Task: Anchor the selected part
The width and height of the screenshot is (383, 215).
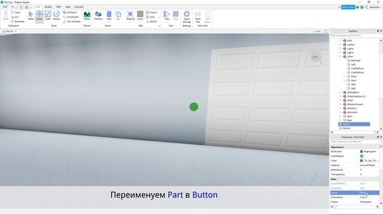Action: (151, 21)
